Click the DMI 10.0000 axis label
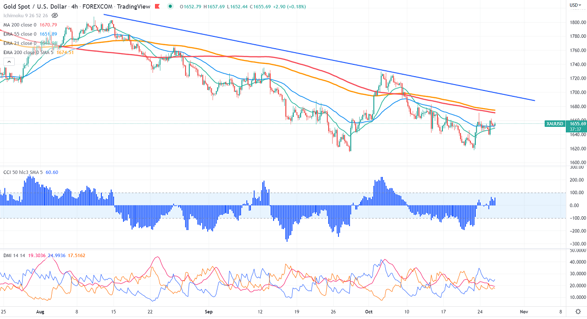The image size is (587, 319). coord(578,297)
